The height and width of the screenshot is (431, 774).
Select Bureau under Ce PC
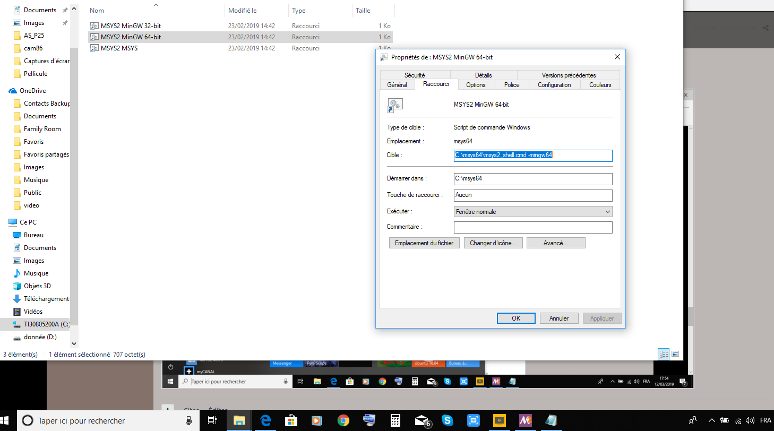coord(34,235)
